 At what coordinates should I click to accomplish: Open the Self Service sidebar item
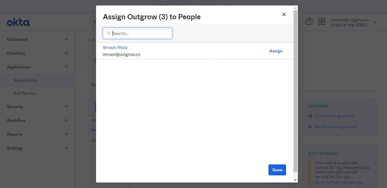point(25,93)
